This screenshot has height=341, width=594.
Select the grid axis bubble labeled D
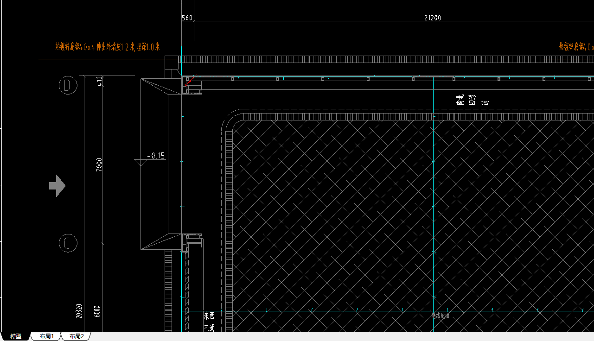(68, 85)
